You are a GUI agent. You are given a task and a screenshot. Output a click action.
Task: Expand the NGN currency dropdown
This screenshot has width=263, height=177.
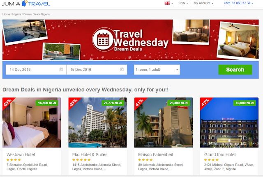pyautogui.click(x=183, y=3)
